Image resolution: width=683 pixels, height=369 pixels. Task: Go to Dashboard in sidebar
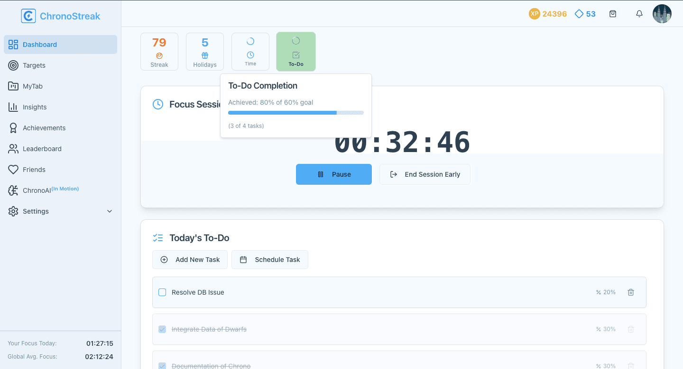(60, 45)
